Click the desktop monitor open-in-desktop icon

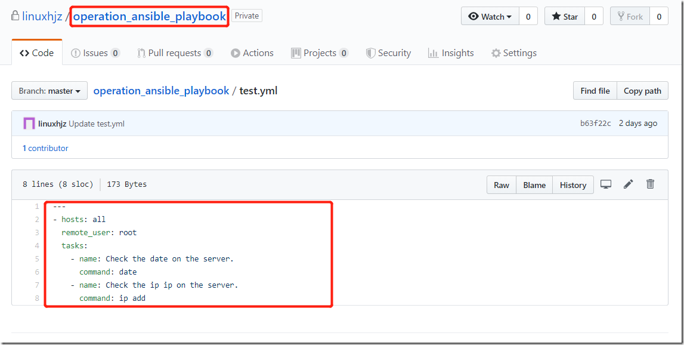605,184
